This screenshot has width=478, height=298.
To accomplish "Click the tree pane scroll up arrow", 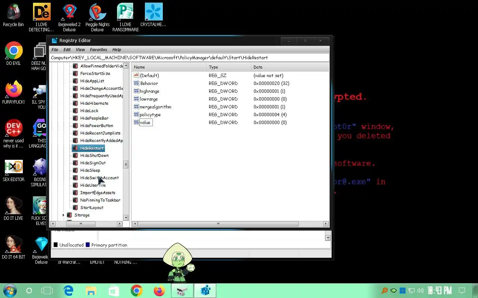I will click(x=126, y=66).
